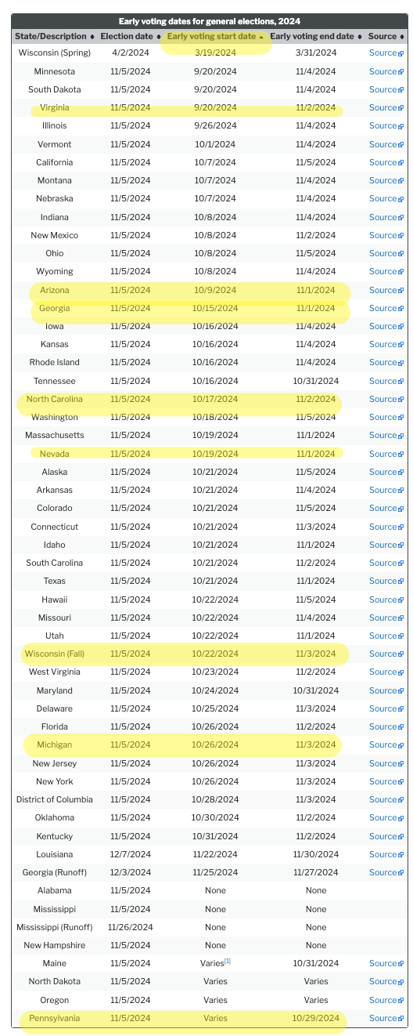Click external link icon in Virginia row
This screenshot has height=1036, width=413.
[x=400, y=108]
